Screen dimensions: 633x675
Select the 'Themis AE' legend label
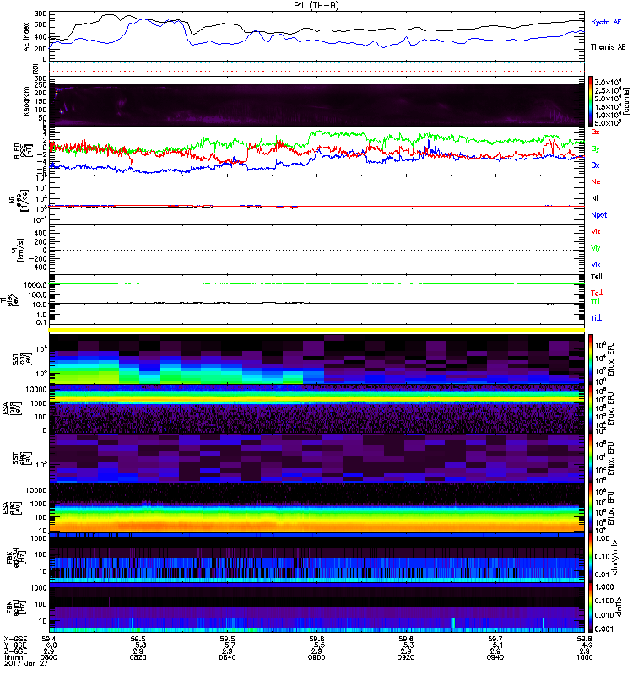coord(608,47)
